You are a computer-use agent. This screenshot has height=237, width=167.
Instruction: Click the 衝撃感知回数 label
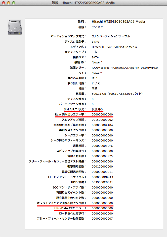coord(76,167)
